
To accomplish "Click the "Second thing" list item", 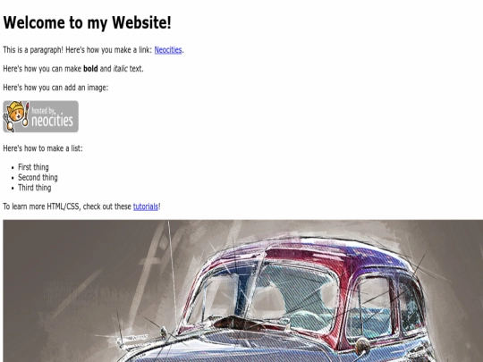I will (x=38, y=178).
